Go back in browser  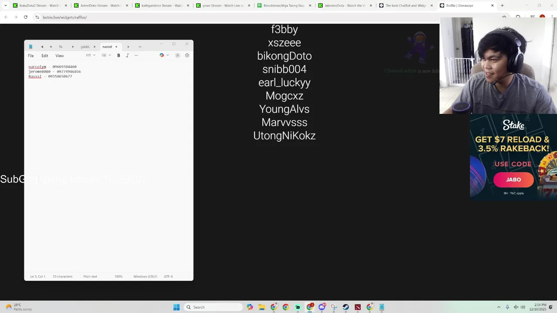pos(6,17)
